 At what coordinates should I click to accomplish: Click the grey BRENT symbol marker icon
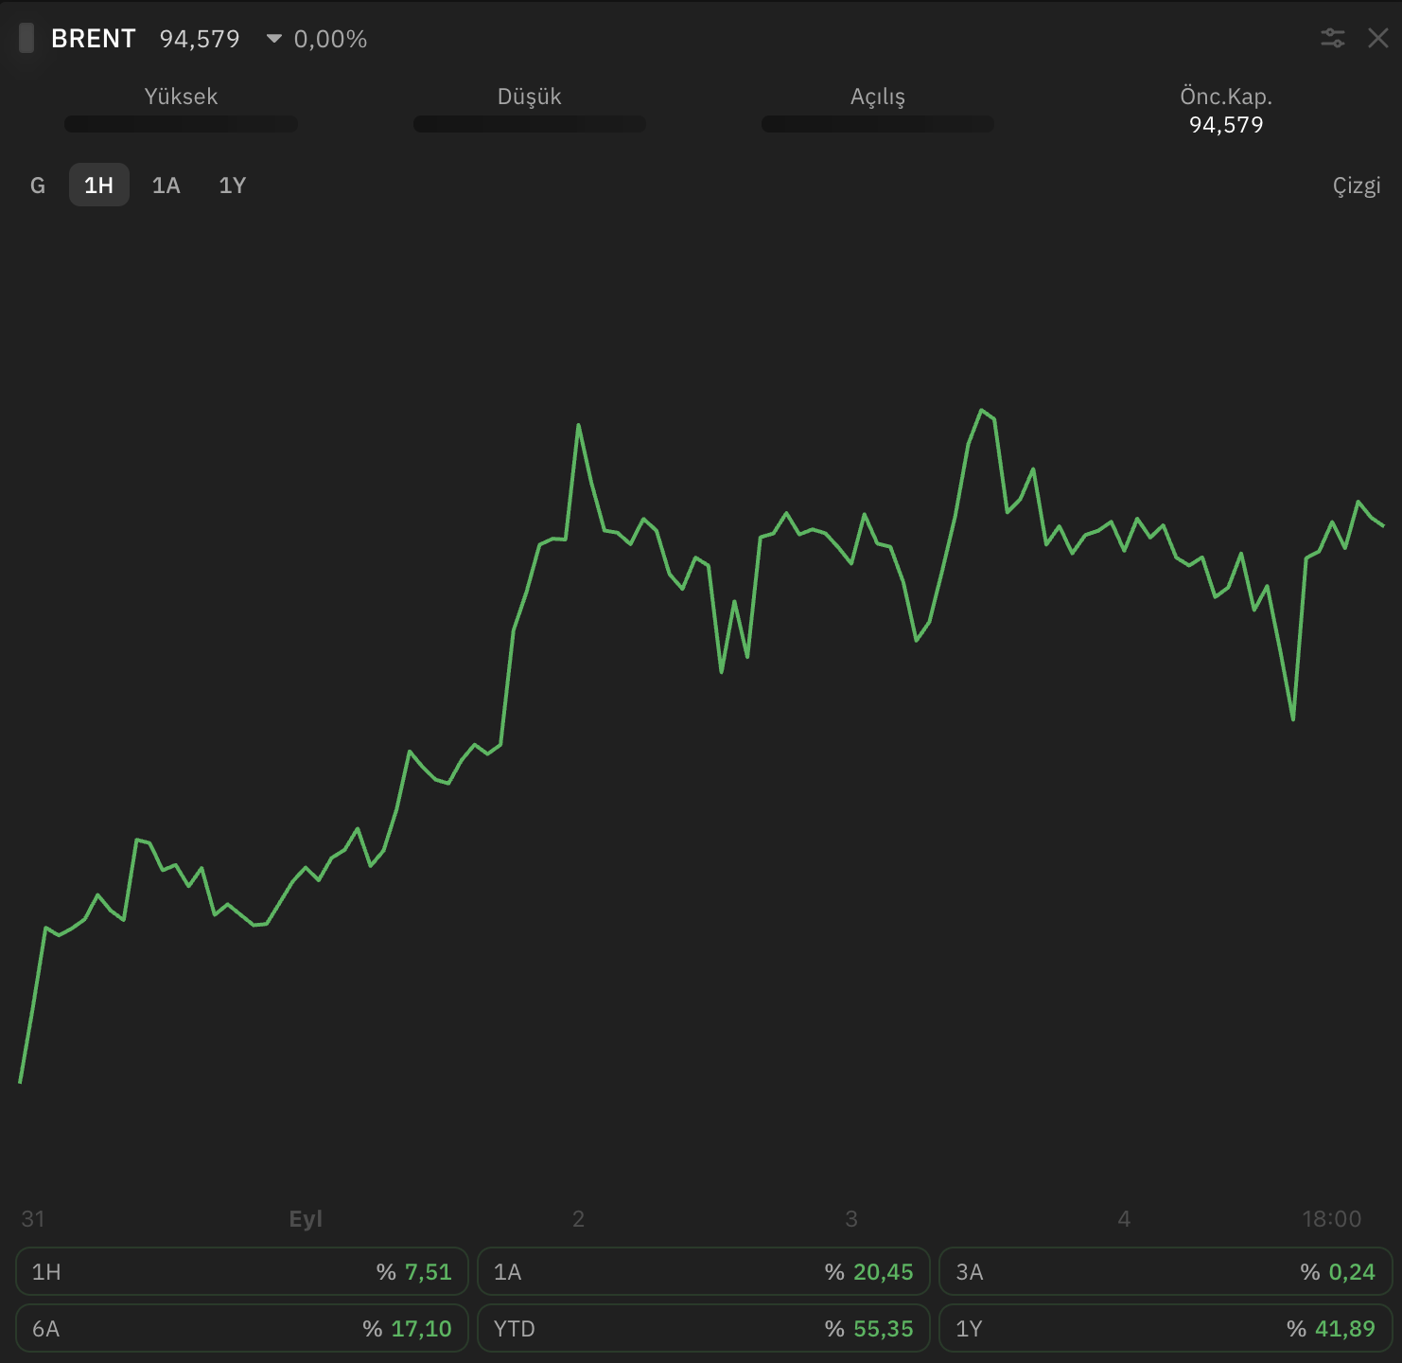pyautogui.click(x=26, y=38)
